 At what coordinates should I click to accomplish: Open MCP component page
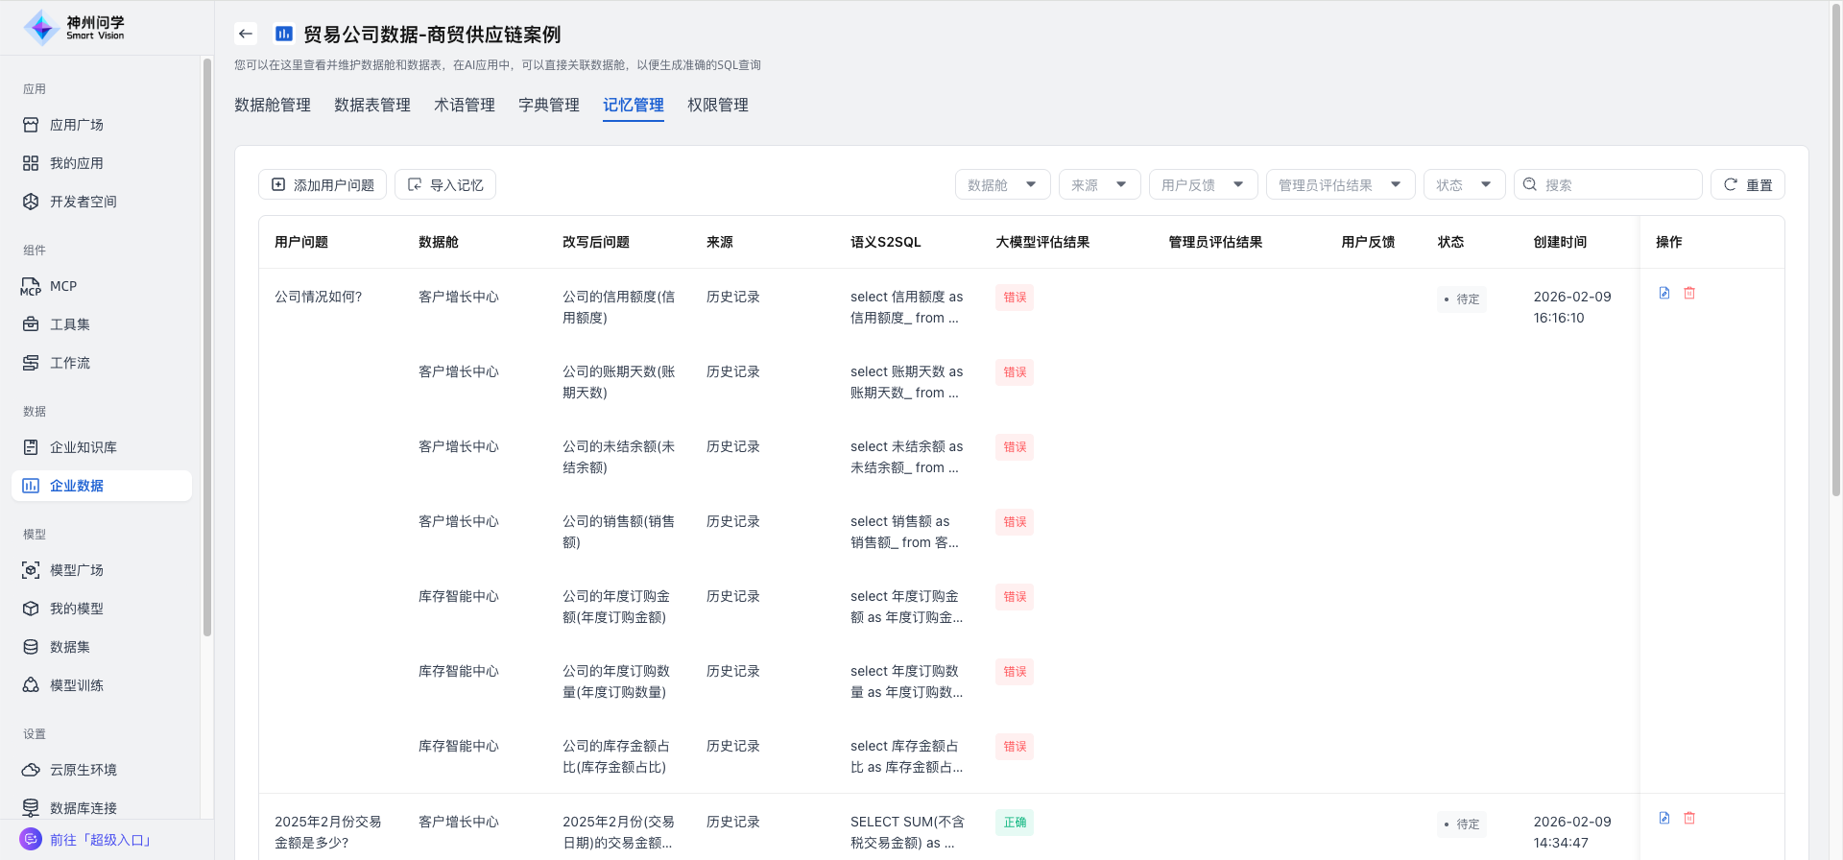click(x=62, y=286)
